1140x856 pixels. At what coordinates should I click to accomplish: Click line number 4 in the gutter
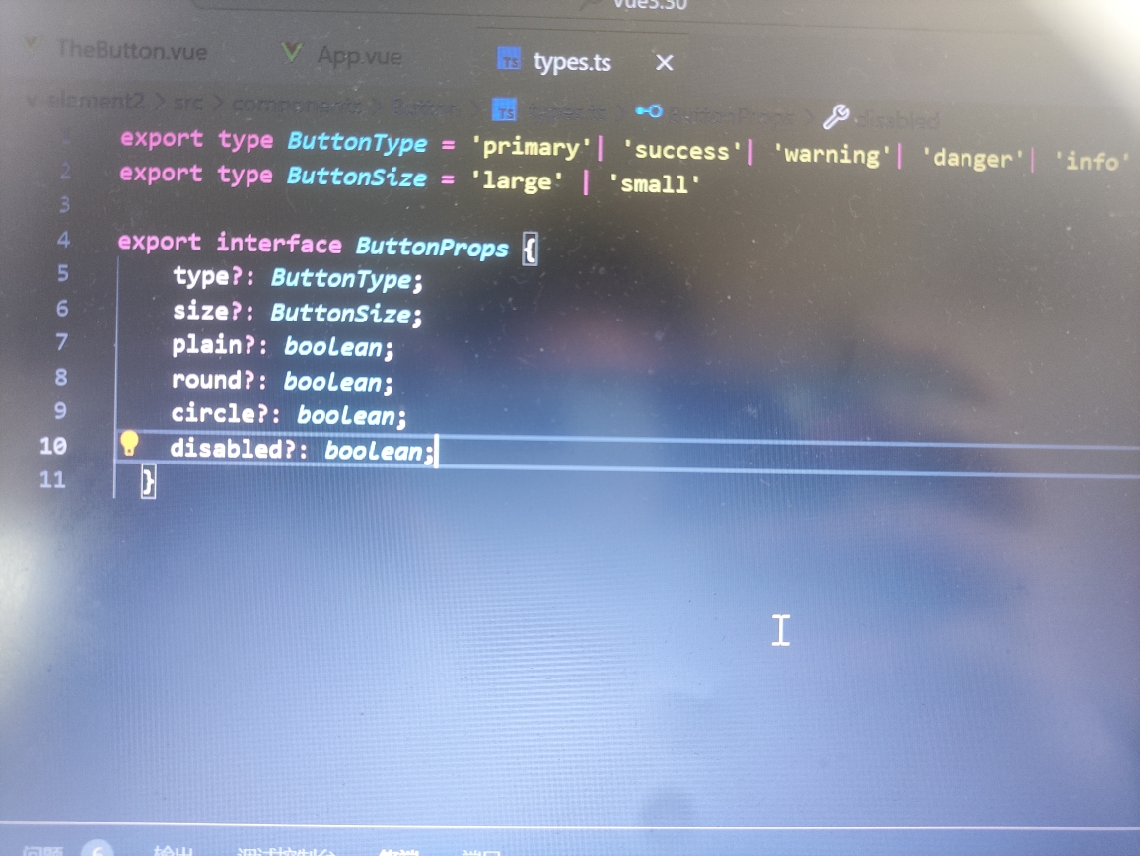click(x=63, y=240)
